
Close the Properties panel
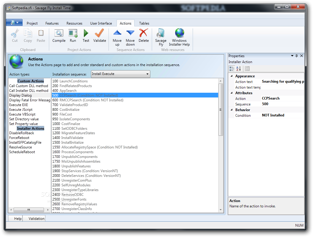click(302, 56)
